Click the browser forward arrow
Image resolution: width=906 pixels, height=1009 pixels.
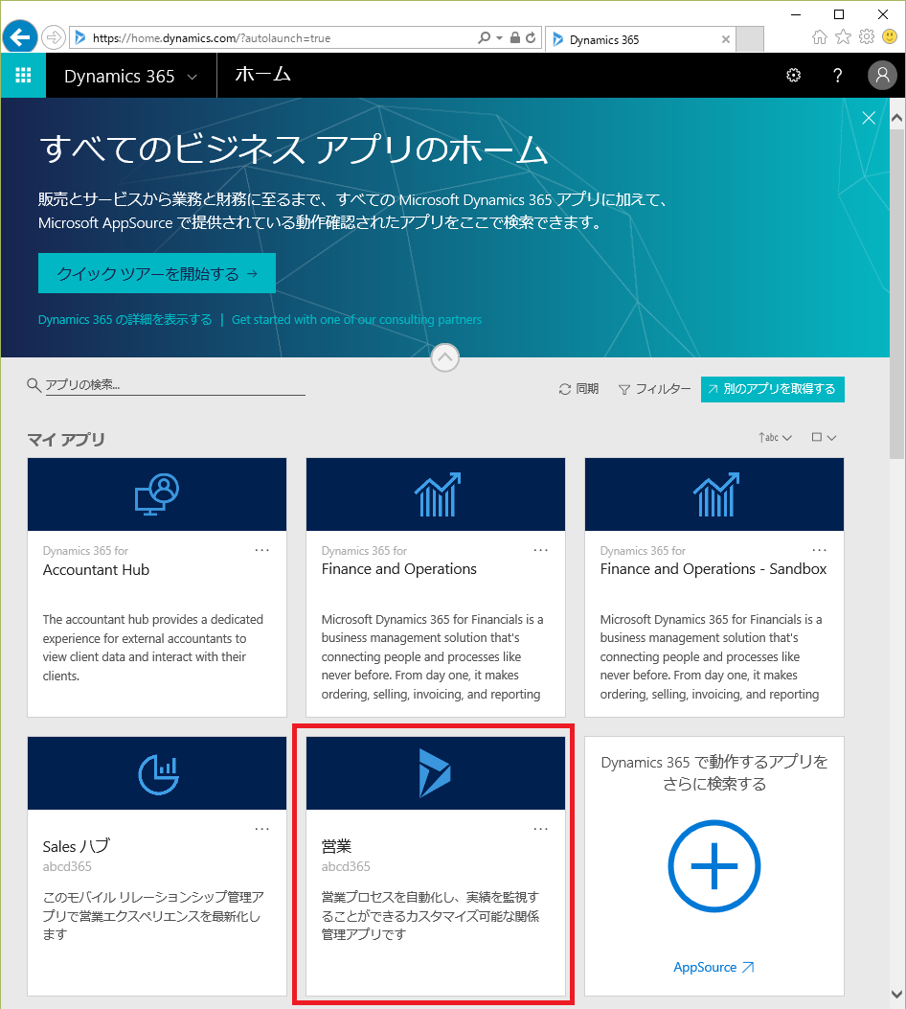point(54,38)
